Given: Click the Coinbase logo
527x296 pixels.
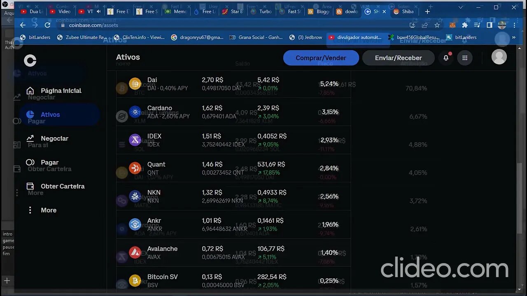Looking at the screenshot, I should click(x=30, y=61).
